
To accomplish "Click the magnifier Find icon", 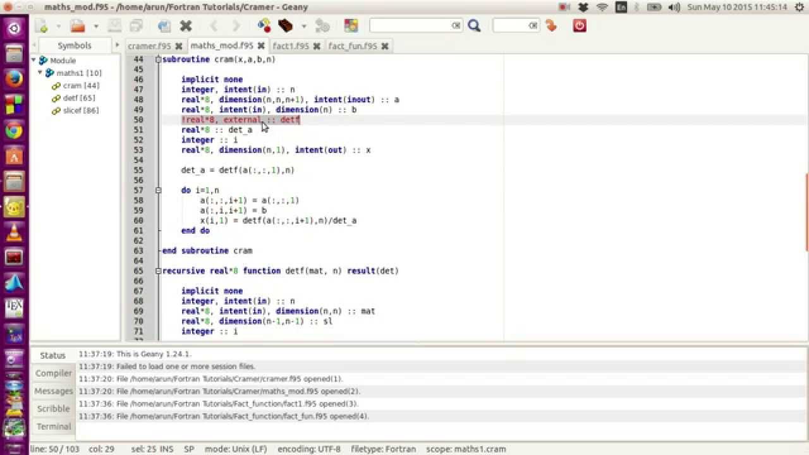I will pyautogui.click(x=474, y=26).
